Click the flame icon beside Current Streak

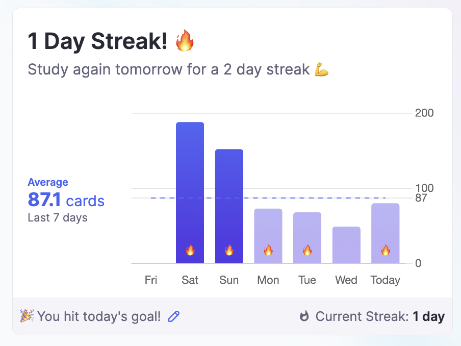(304, 317)
